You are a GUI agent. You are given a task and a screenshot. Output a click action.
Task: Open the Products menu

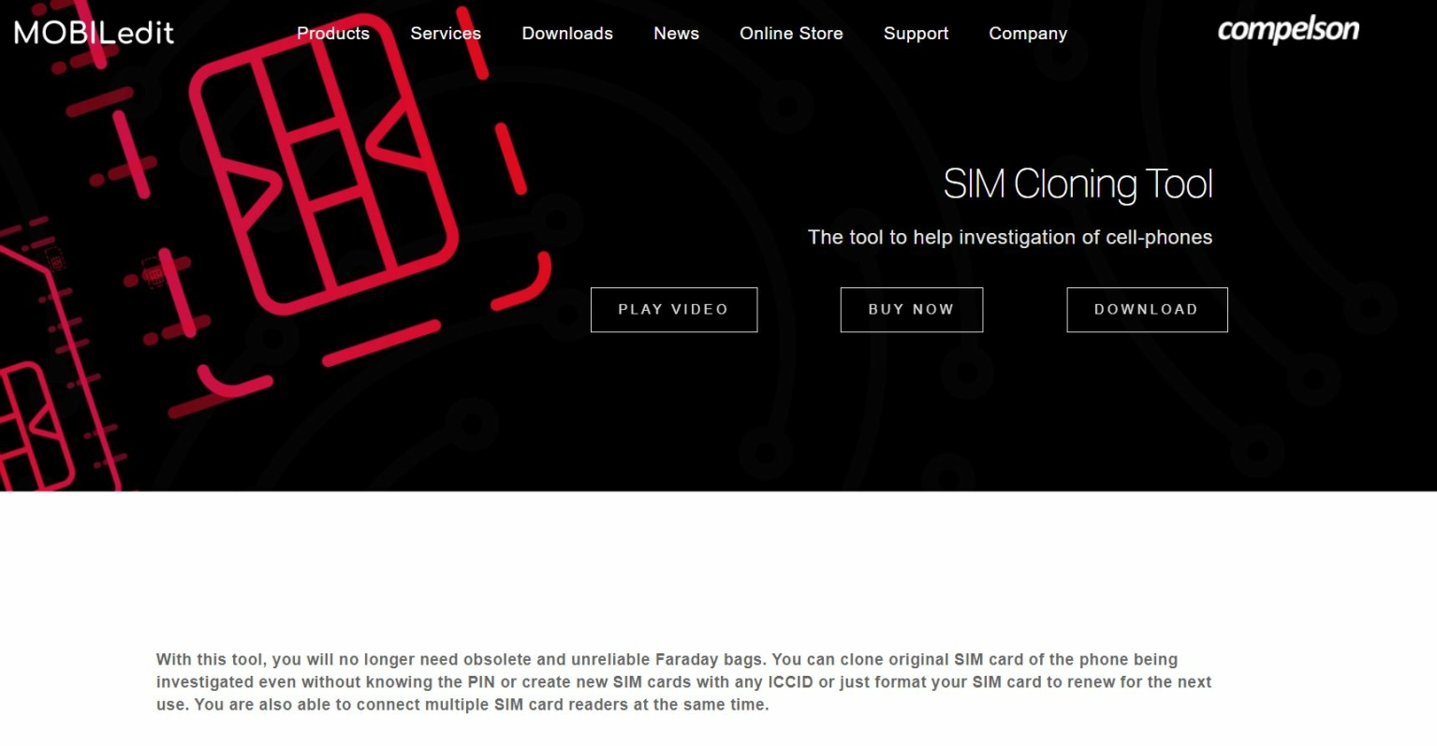click(333, 34)
